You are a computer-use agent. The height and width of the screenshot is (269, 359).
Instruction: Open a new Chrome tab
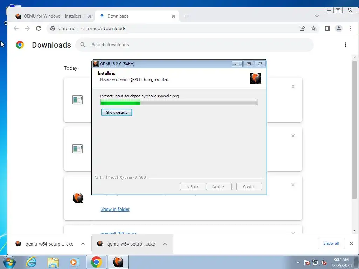(x=187, y=16)
